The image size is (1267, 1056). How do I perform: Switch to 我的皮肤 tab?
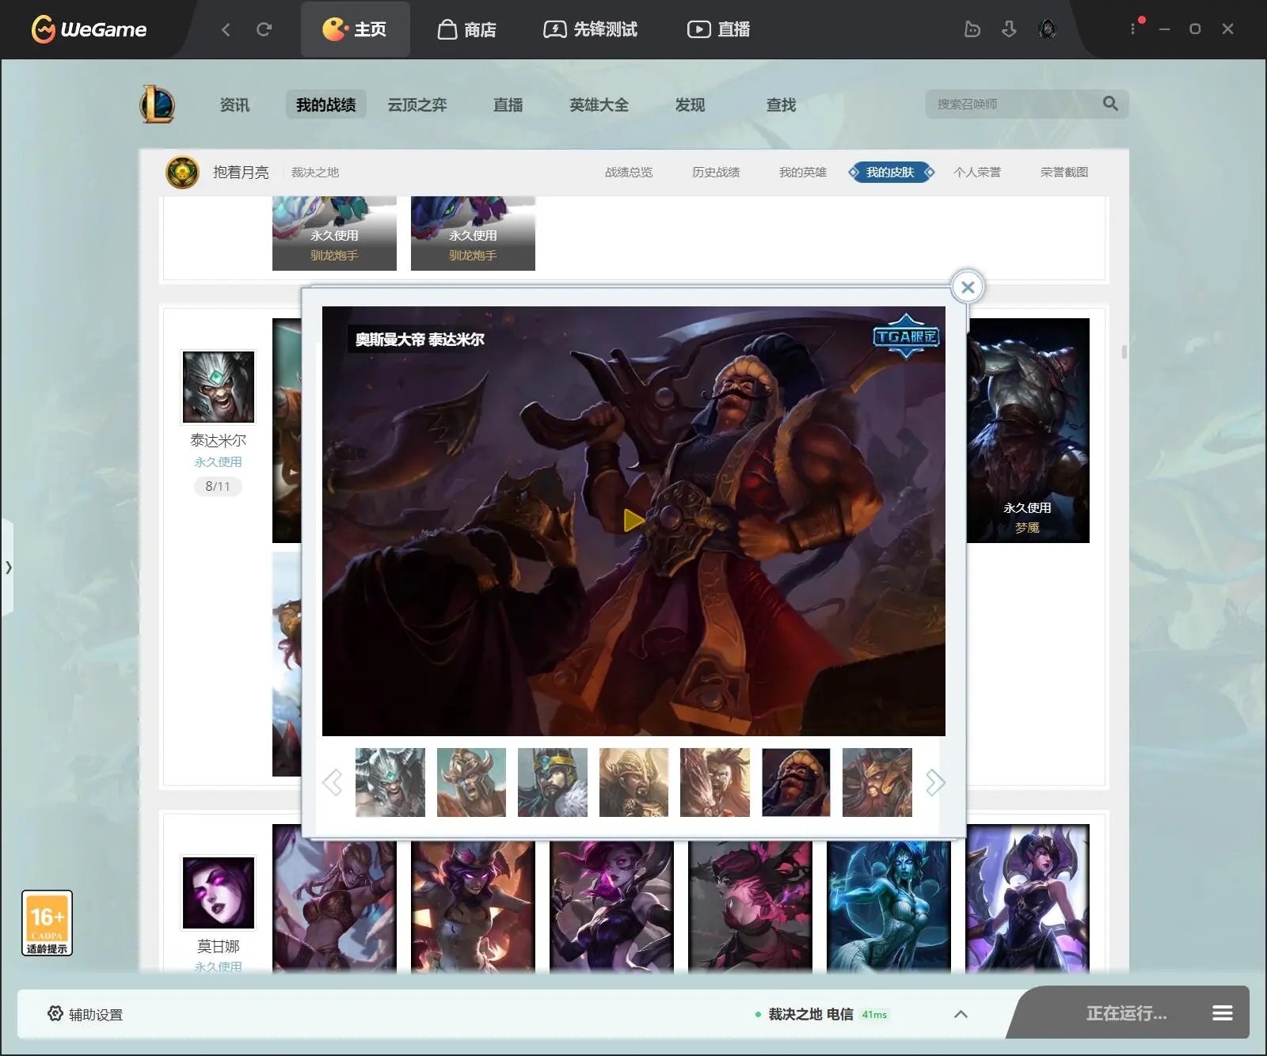(891, 172)
